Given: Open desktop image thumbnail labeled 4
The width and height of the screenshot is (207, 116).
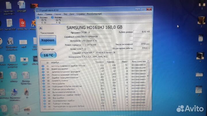Looking at the screenshot, I should click(x=200, y=57).
